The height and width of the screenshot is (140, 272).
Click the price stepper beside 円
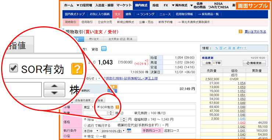pos(124,119)
